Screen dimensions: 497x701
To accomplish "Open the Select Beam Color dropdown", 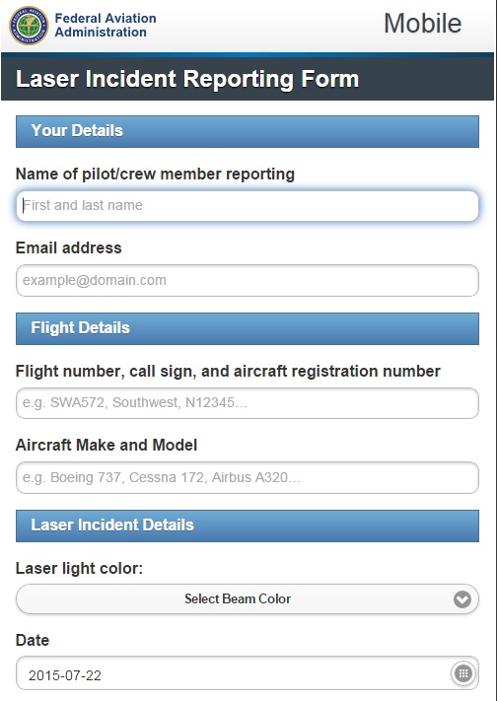I will click(x=248, y=599).
